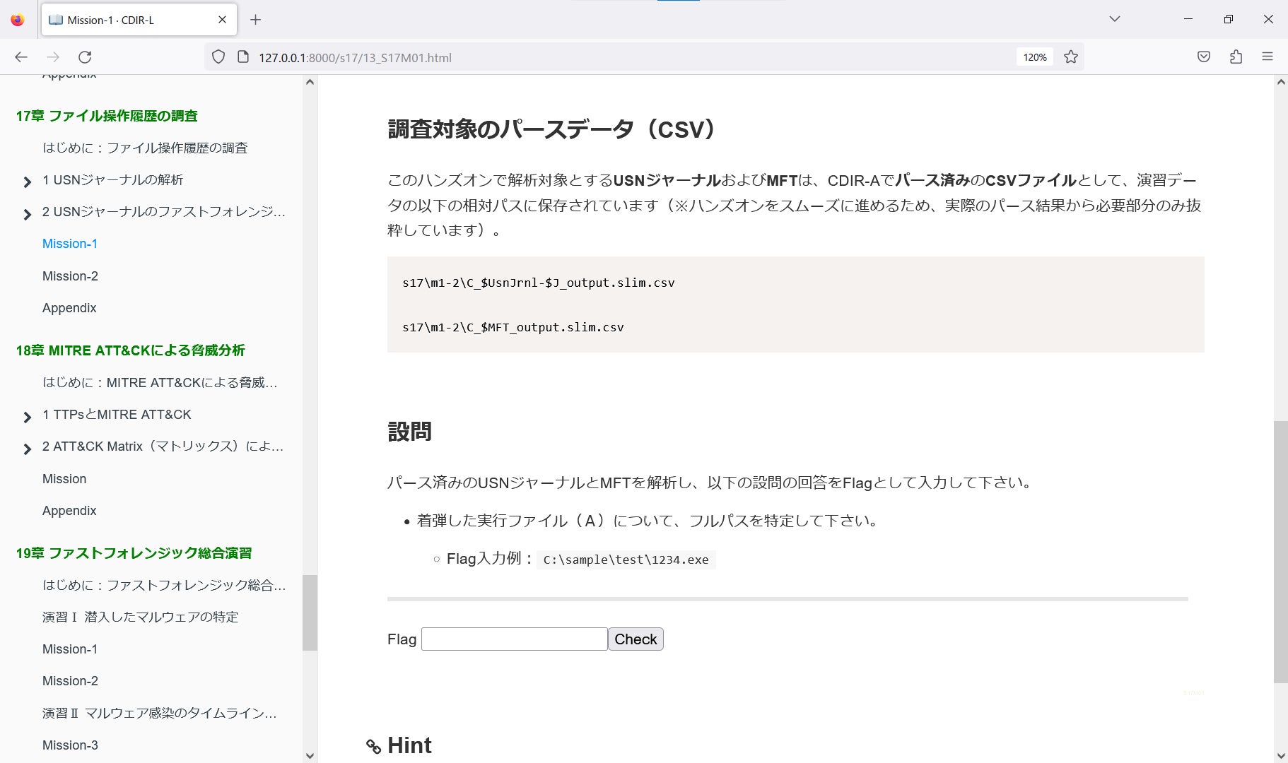Expand the 2 ATT&CK Matrix section

click(x=27, y=449)
